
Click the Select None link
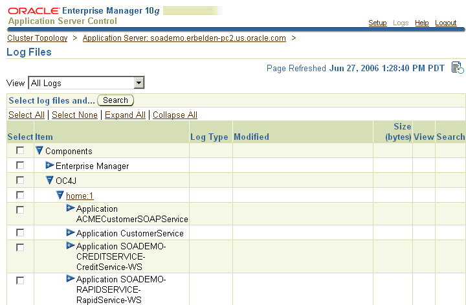pyautogui.click(x=74, y=115)
